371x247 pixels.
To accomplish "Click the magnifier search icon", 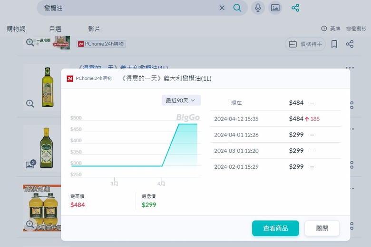I will pos(237,8).
